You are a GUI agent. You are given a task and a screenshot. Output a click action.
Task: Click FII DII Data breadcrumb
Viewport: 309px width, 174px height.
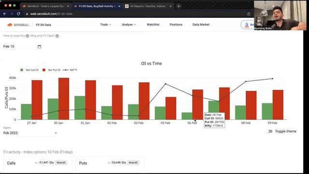click(43, 25)
